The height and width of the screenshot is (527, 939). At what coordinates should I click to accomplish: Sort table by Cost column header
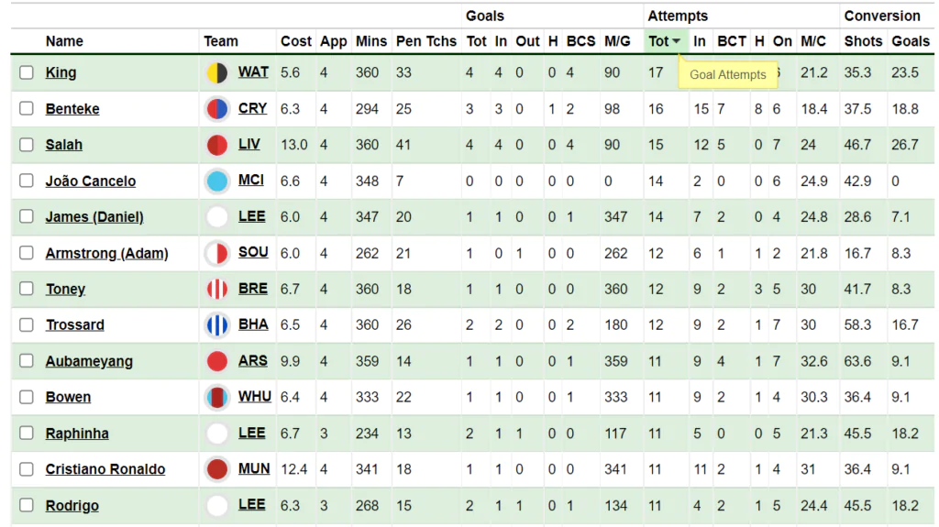(x=296, y=41)
